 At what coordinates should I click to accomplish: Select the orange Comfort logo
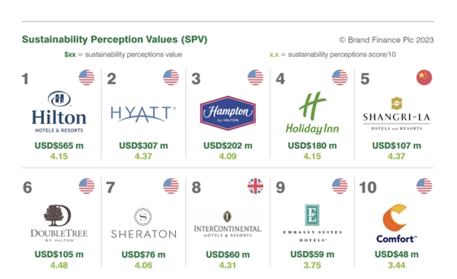point(396,224)
